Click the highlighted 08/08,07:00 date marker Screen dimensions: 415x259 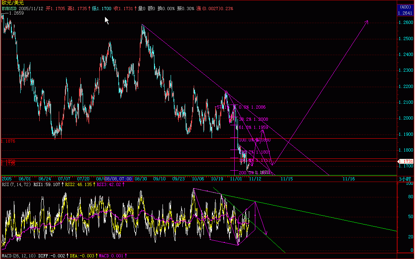point(118,179)
